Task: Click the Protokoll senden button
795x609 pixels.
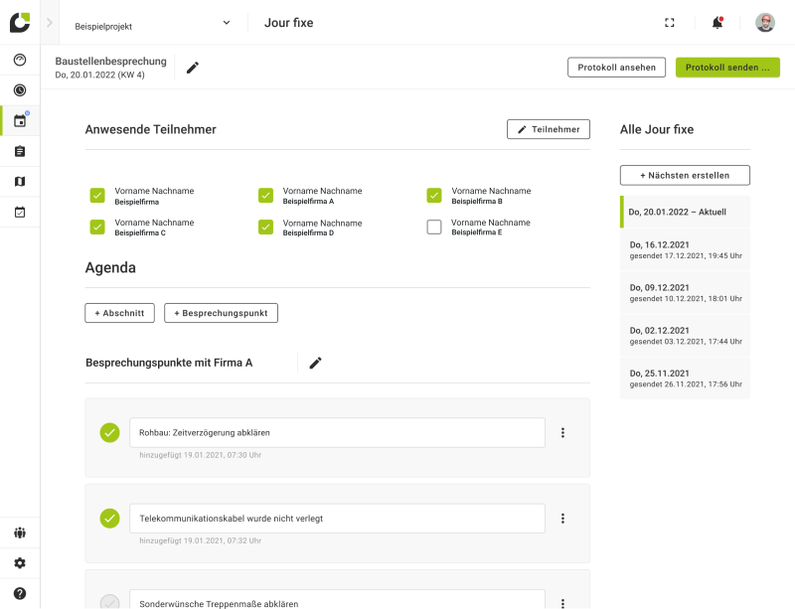Action: [727, 68]
